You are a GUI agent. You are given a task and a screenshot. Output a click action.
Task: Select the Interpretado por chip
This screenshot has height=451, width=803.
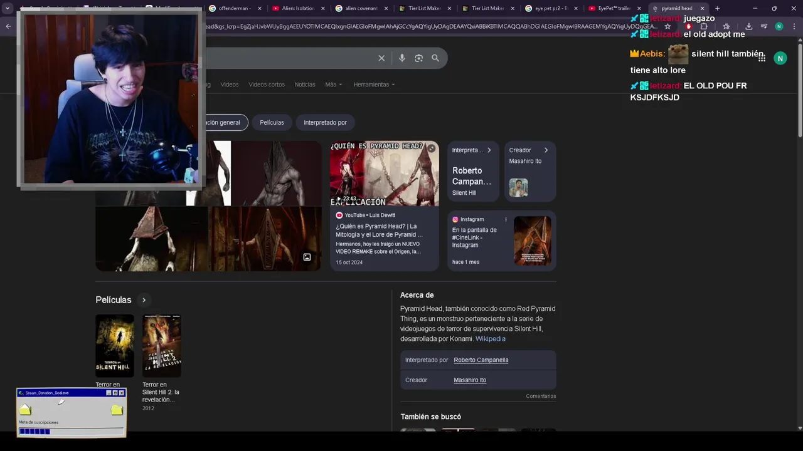325,123
